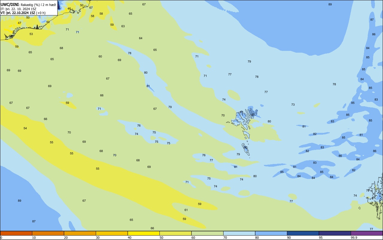383x240 pixels.
Task: Click the humidity value '91' on Faroe Islands
Action: (241, 112)
